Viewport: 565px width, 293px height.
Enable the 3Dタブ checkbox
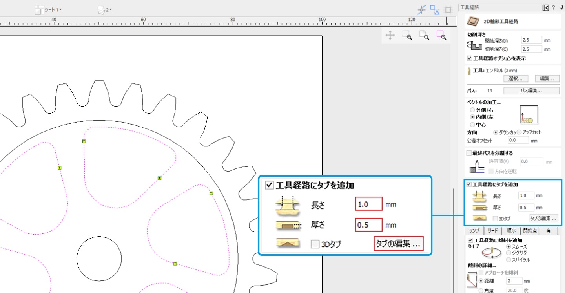pos(496,218)
